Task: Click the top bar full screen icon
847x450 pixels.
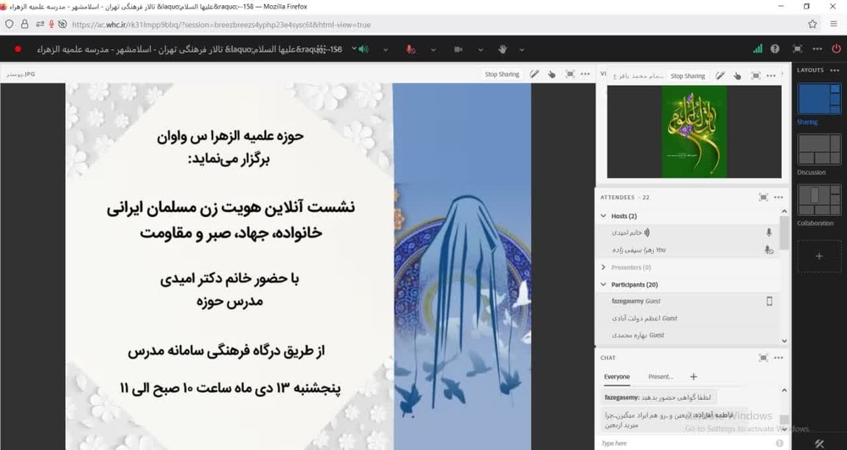Action: [x=797, y=48]
